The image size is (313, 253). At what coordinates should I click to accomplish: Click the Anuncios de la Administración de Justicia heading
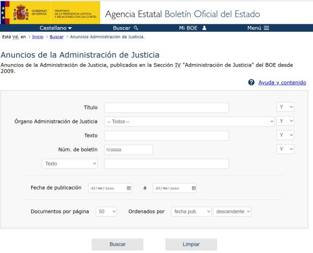(x=80, y=55)
